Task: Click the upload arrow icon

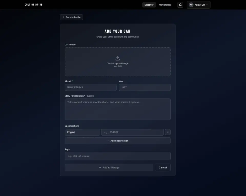Action: pyautogui.click(x=118, y=58)
